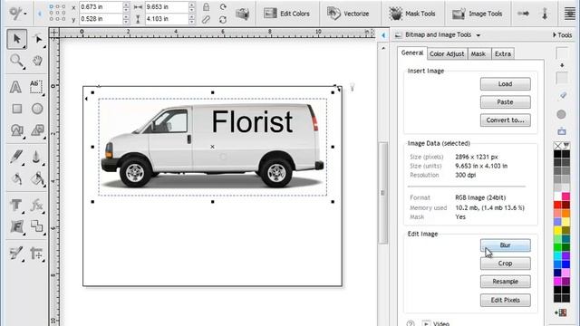Click the no-fill X swatch atop palette
580x326 pixels.
[557, 145]
